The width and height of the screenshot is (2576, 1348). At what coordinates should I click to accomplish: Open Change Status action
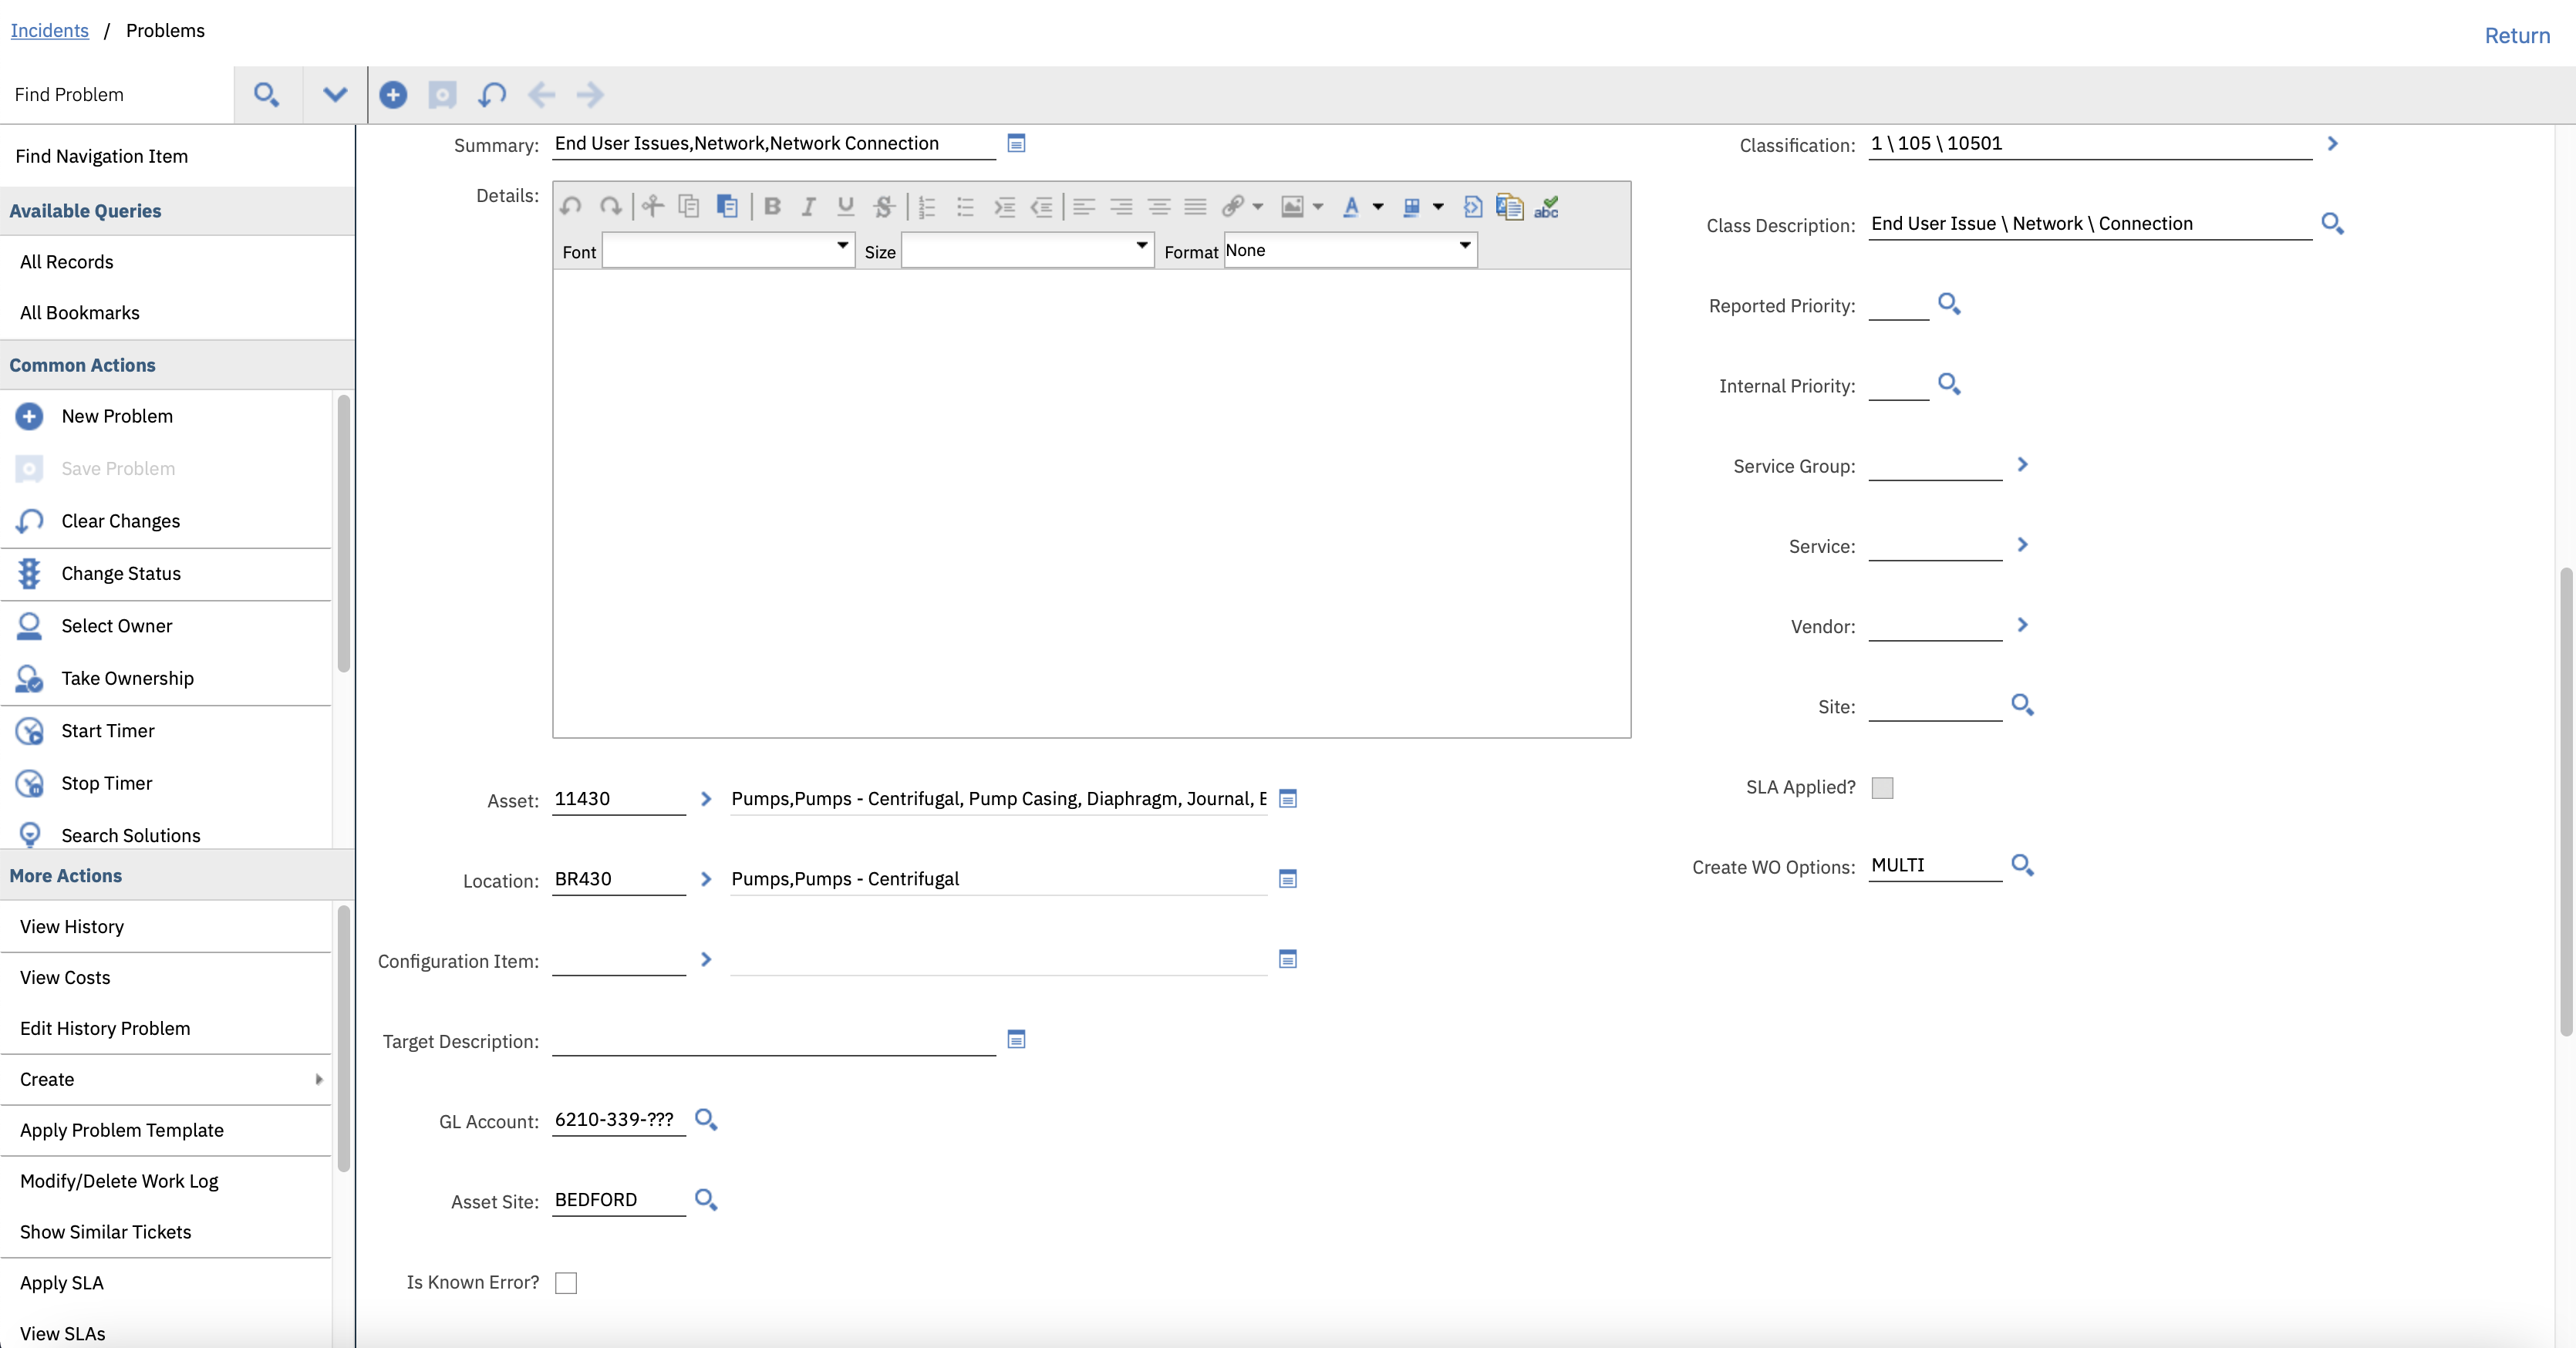click(x=121, y=573)
